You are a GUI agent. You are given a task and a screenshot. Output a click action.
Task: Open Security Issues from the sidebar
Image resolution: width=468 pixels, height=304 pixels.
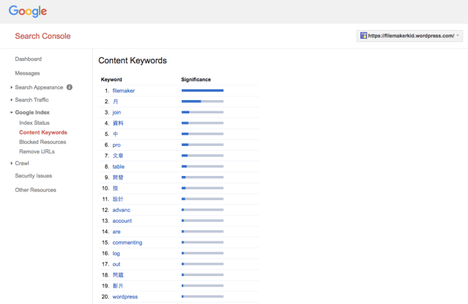point(33,176)
